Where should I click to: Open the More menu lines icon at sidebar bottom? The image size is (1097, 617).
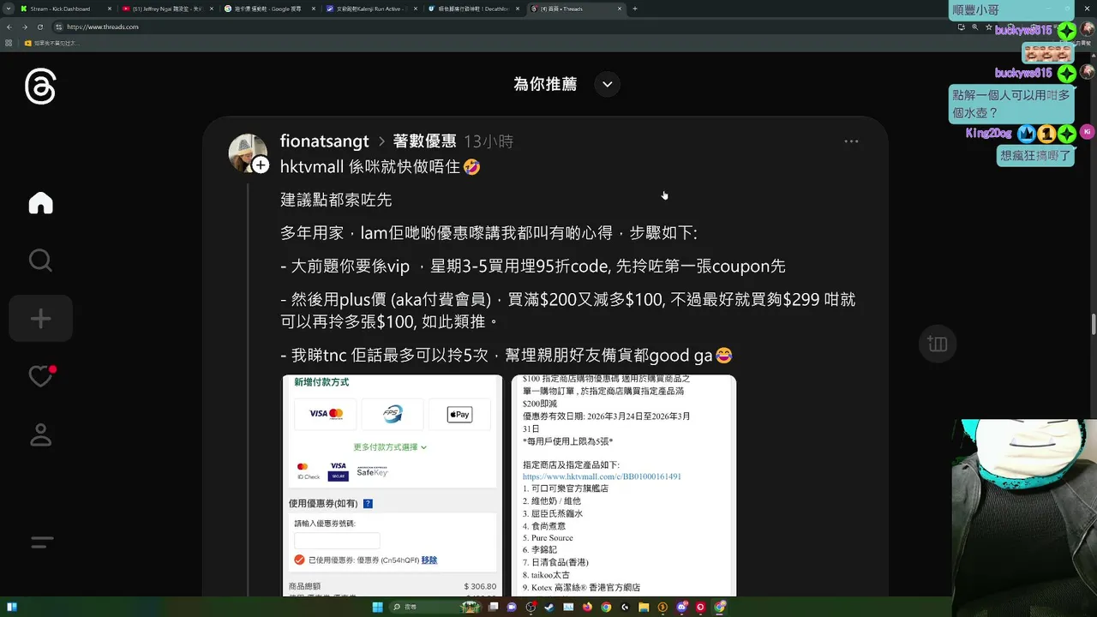tap(42, 542)
